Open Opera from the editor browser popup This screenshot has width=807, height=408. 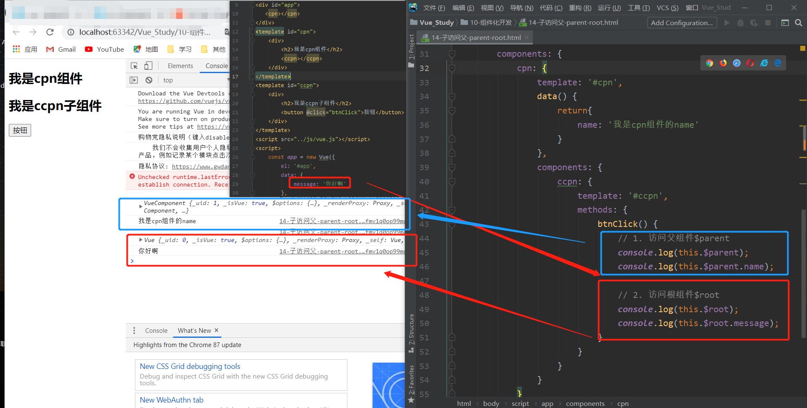[750, 63]
